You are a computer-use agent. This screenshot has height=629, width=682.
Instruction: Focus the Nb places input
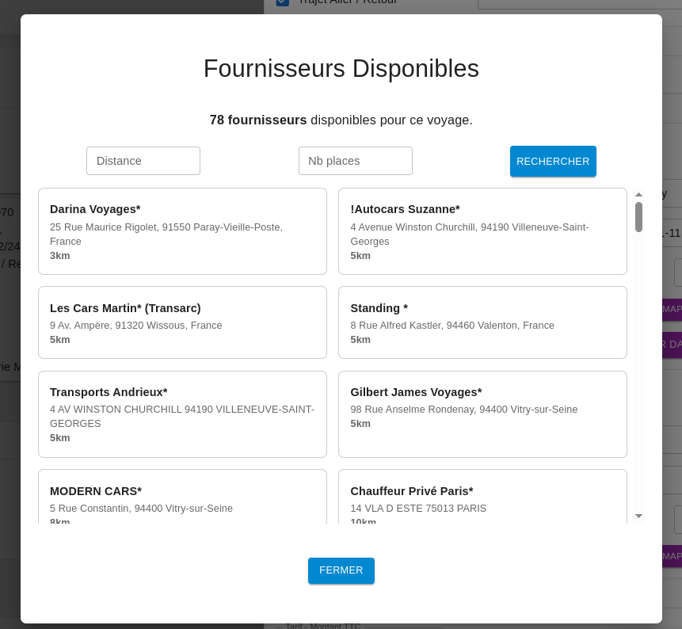coord(356,161)
